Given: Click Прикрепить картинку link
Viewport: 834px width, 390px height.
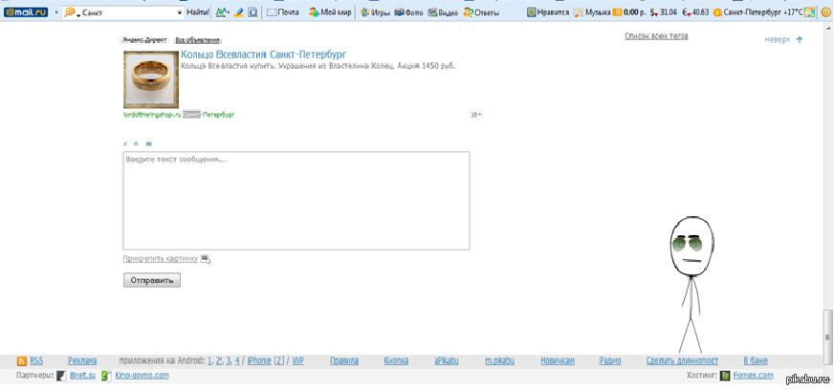Looking at the screenshot, I should pos(160,259).
